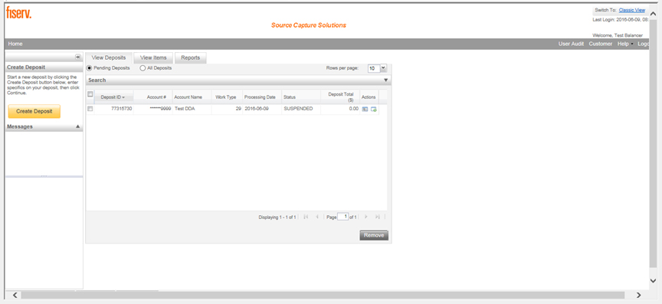Image resolution: width=662 pixels, height=304 pixels.
Task: Check the select-all checkbox in table header
Action: point(90,94)
